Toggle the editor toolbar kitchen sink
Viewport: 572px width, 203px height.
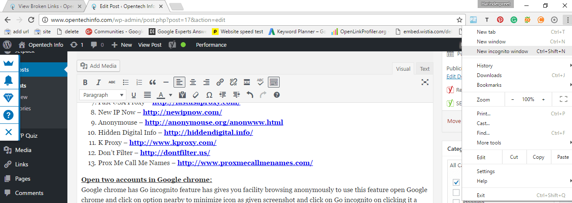tap(274, 82)
